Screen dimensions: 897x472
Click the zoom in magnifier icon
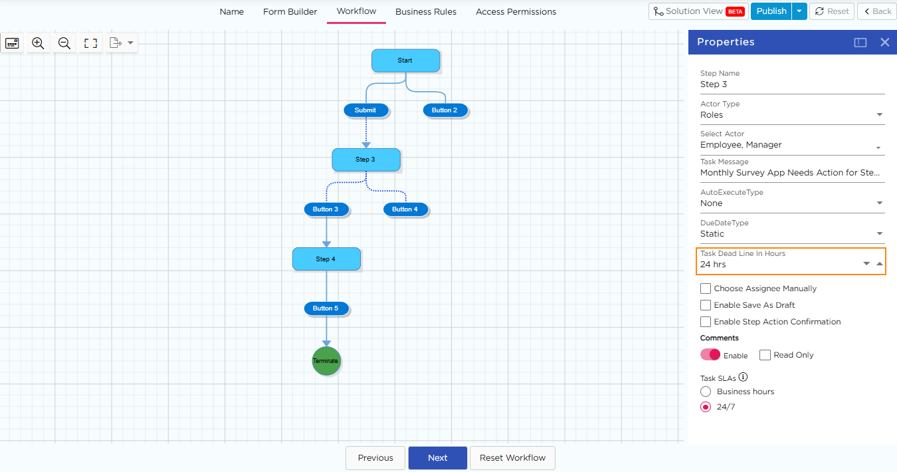[38, 43]
